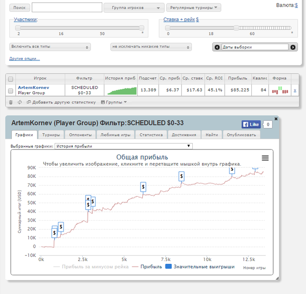306x294 pixels.
Task: Sort by the Форма column header
Action: click(x=279, y=78)
